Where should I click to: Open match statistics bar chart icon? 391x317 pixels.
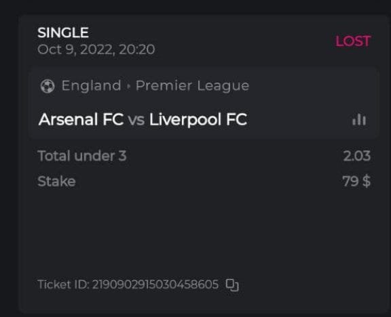[x=359, y=120]
